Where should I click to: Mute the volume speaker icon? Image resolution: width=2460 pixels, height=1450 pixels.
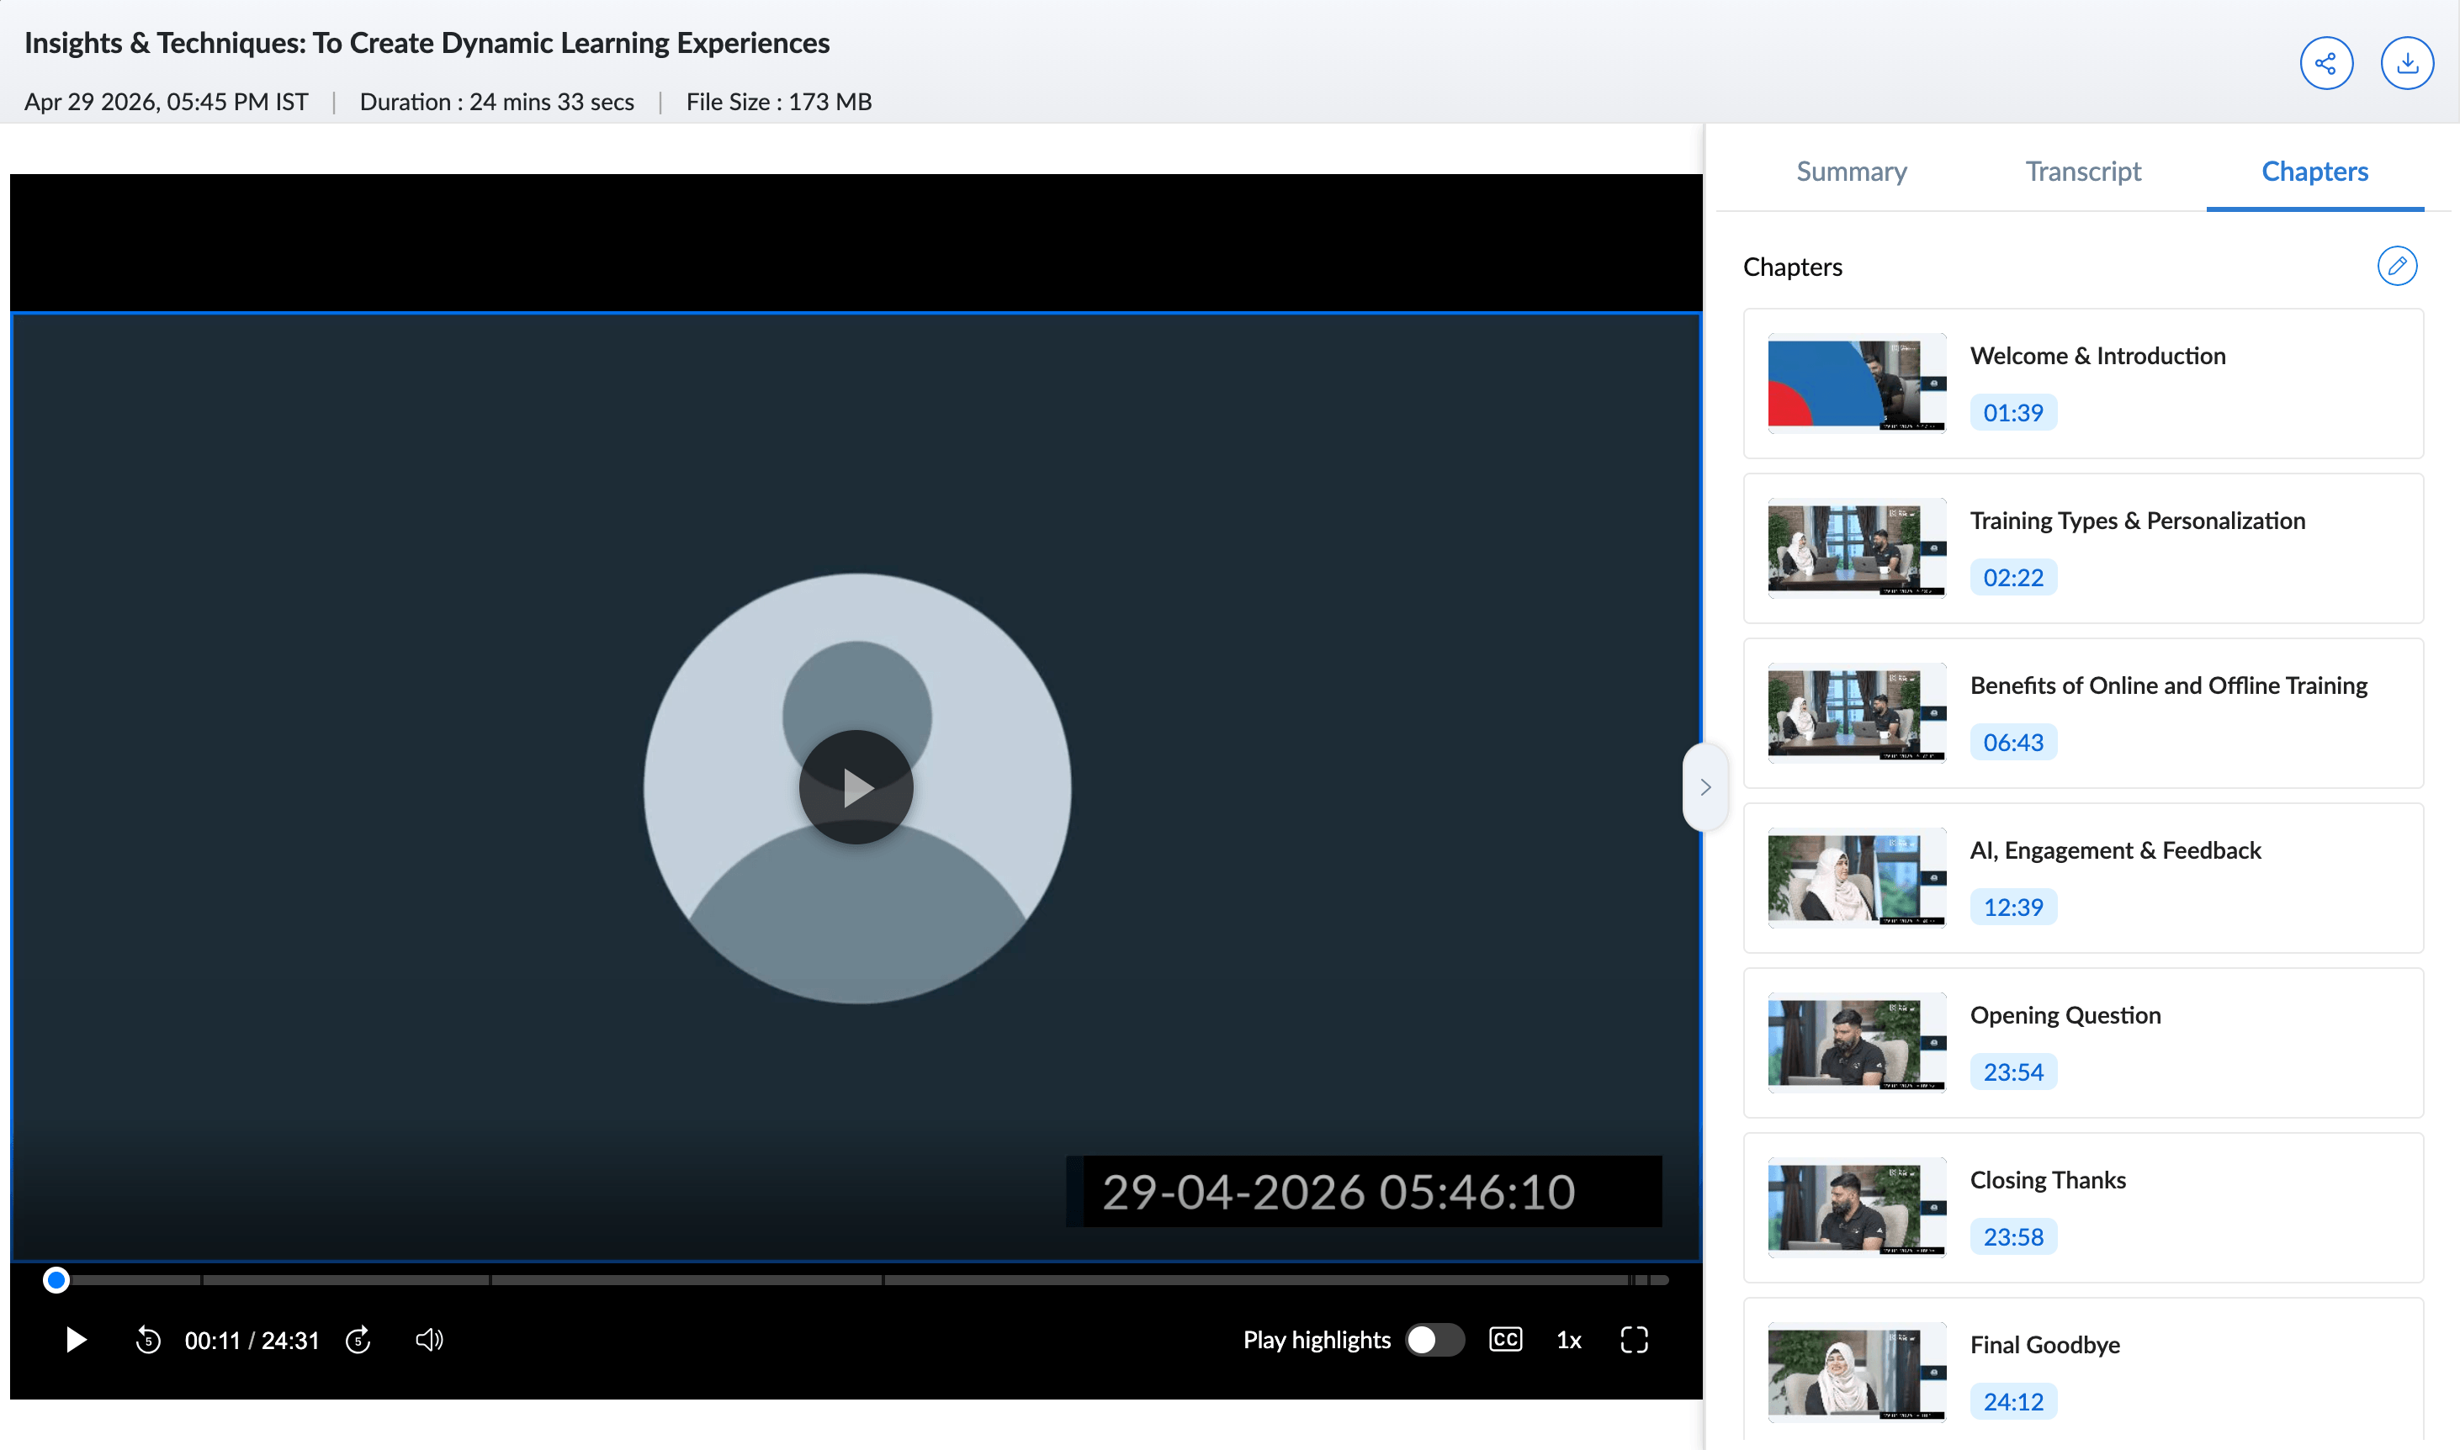(x=429, y=1340)
